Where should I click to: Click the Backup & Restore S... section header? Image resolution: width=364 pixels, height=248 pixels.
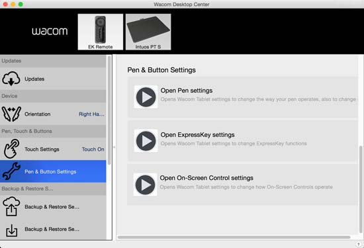click(x=53, y=188)
